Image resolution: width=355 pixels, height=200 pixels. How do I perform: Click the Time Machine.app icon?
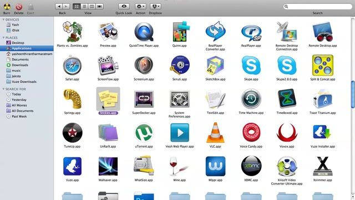tap(251, 99)
